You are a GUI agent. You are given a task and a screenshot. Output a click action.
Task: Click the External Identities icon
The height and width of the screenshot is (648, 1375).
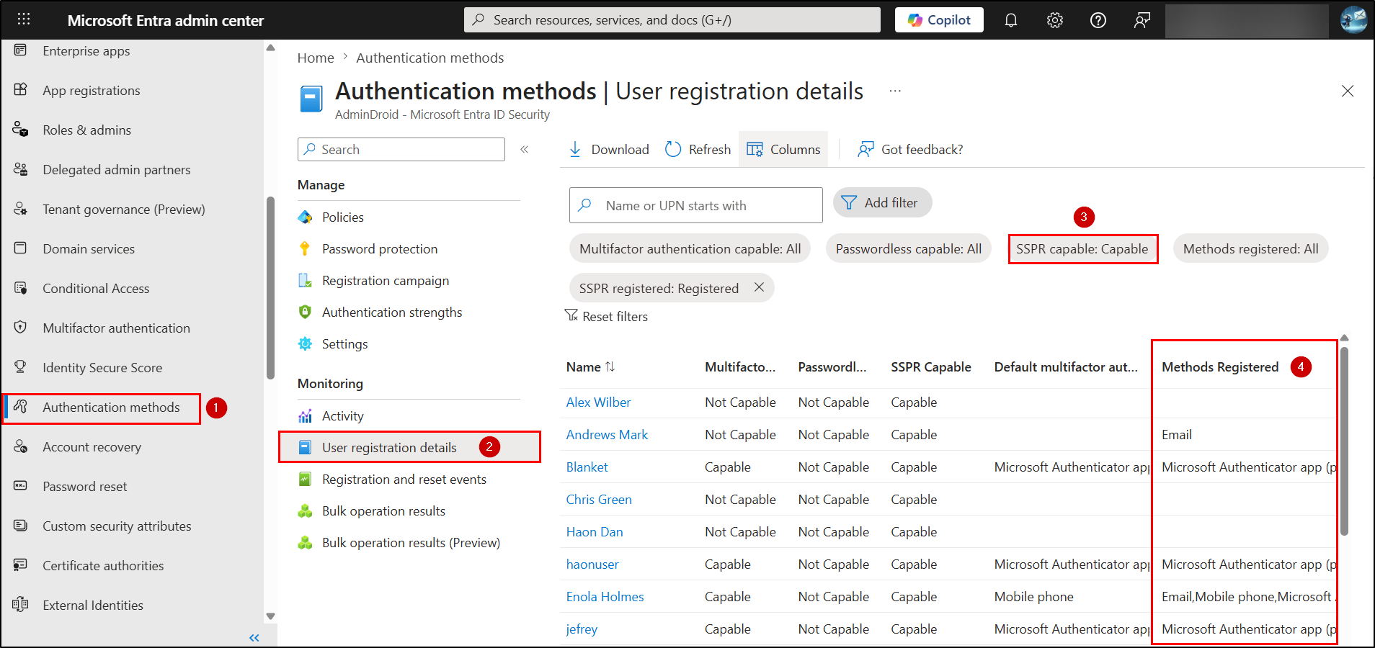point(21,605)
